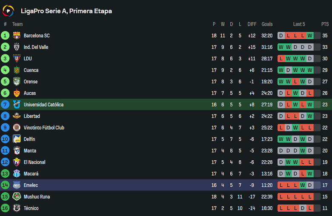Open the Orense team name link

[31, 82]
